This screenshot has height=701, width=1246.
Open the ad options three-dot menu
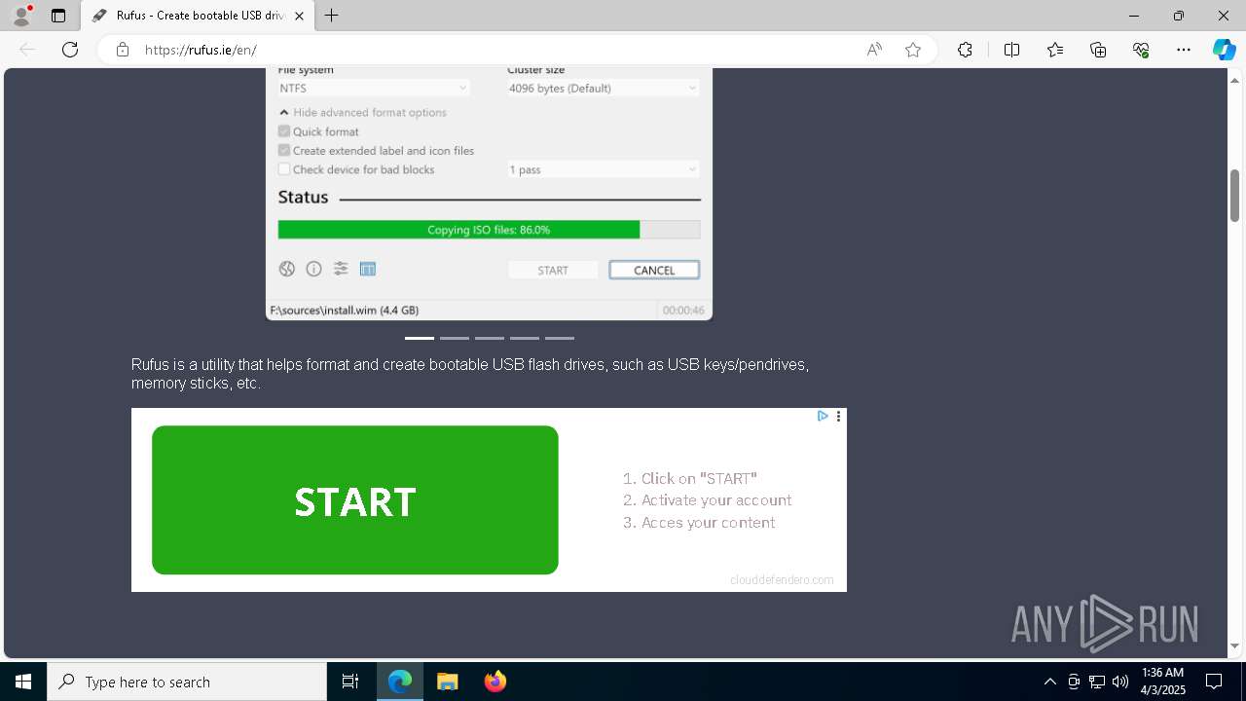pos(838,416)
